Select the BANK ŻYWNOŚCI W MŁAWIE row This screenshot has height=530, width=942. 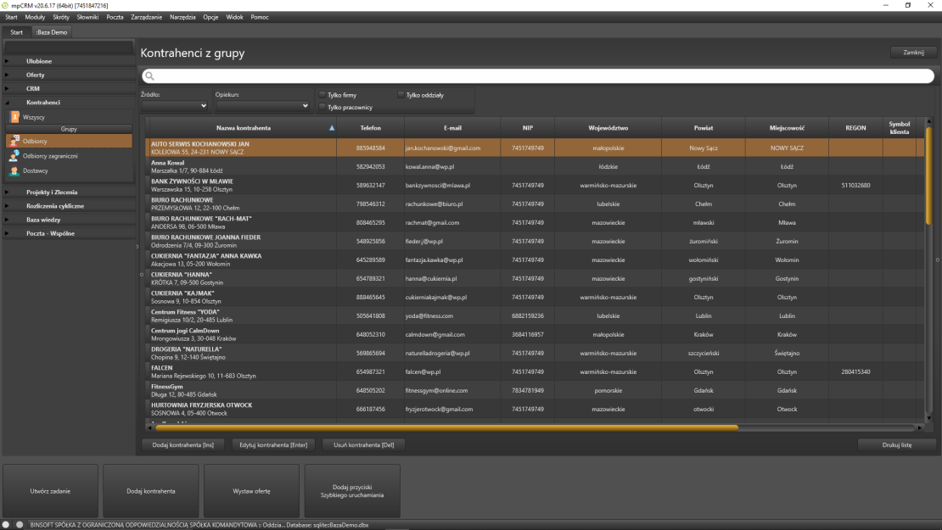(535, 185)
